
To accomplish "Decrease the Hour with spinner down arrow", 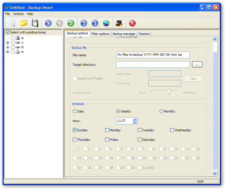I will tap(135, 122).
